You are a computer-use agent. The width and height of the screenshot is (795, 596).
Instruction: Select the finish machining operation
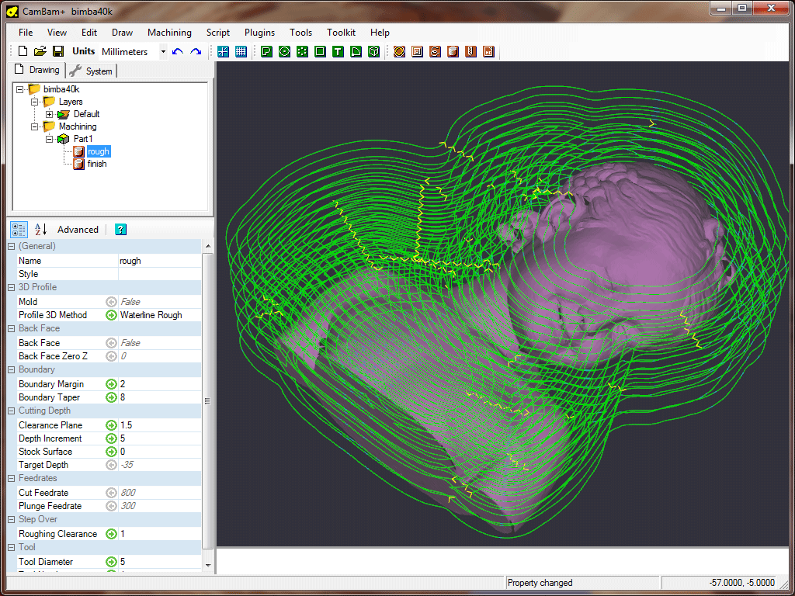[x=96, y=164]
